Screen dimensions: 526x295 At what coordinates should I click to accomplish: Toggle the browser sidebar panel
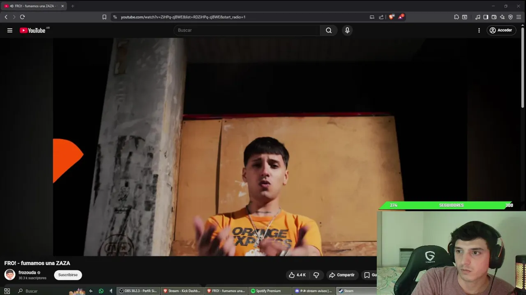click(486, 17)
